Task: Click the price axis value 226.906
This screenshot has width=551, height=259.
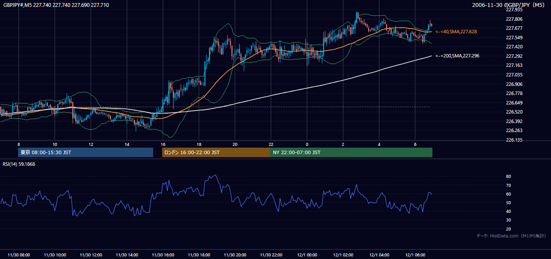Action: click(514, 84)
